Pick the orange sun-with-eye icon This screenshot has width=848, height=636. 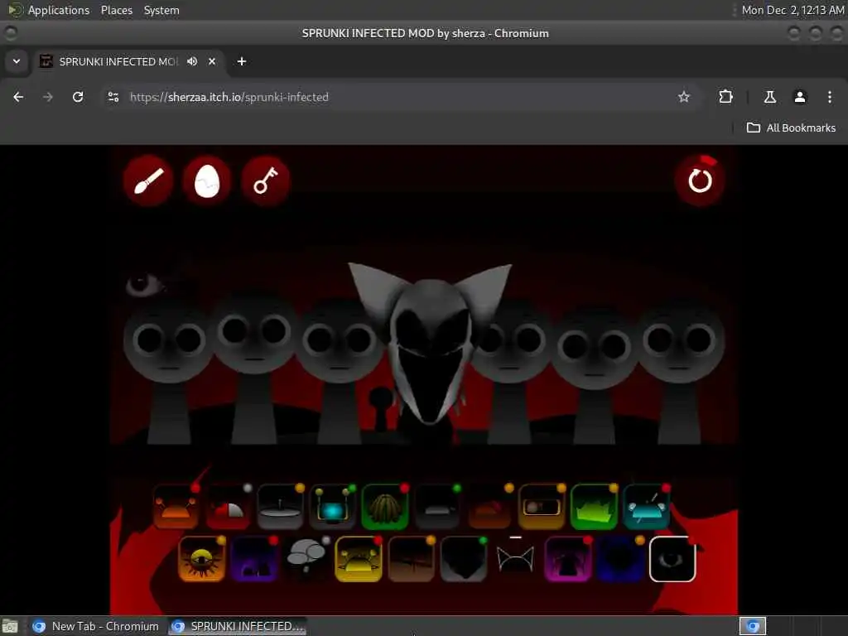(202, 559)
